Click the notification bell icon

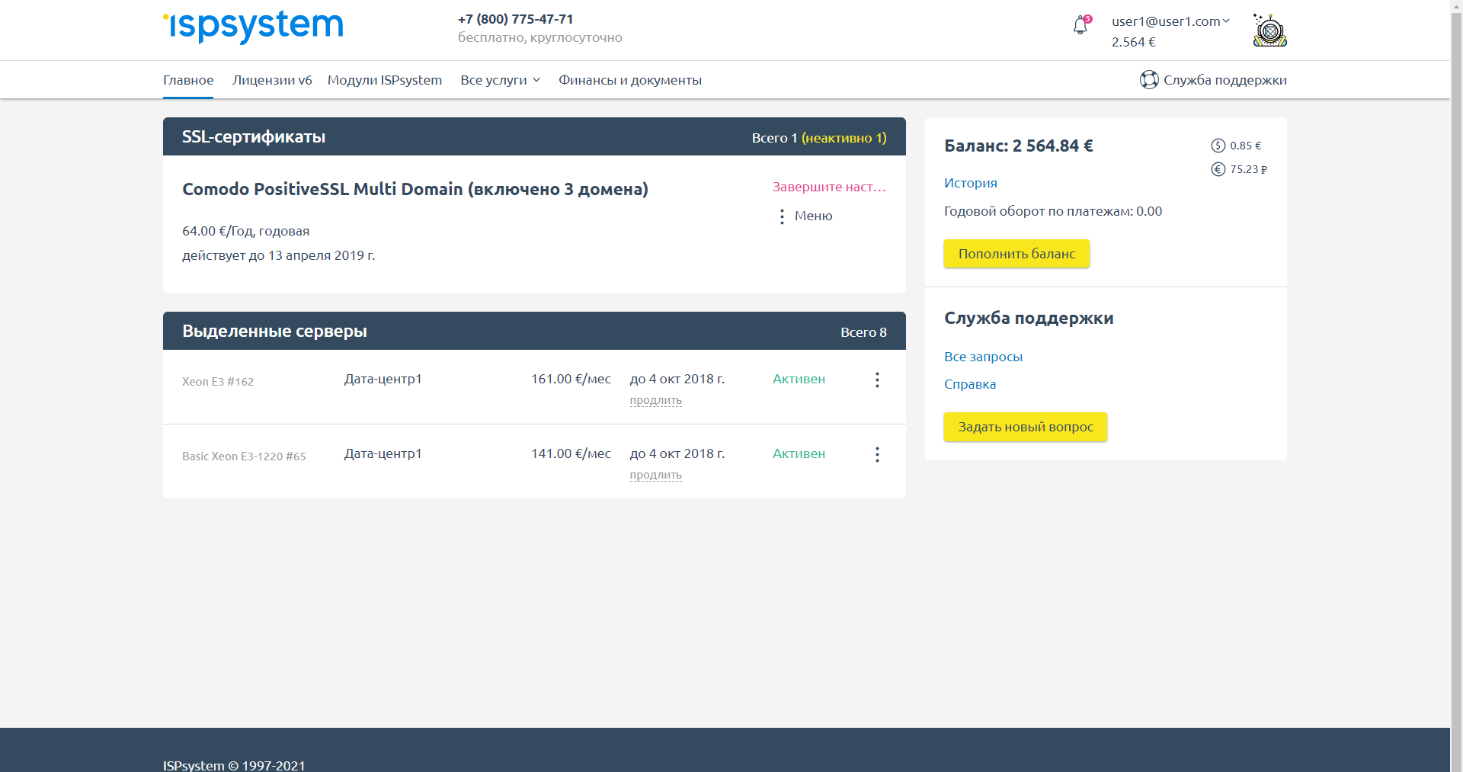[x=1080, y=27]
